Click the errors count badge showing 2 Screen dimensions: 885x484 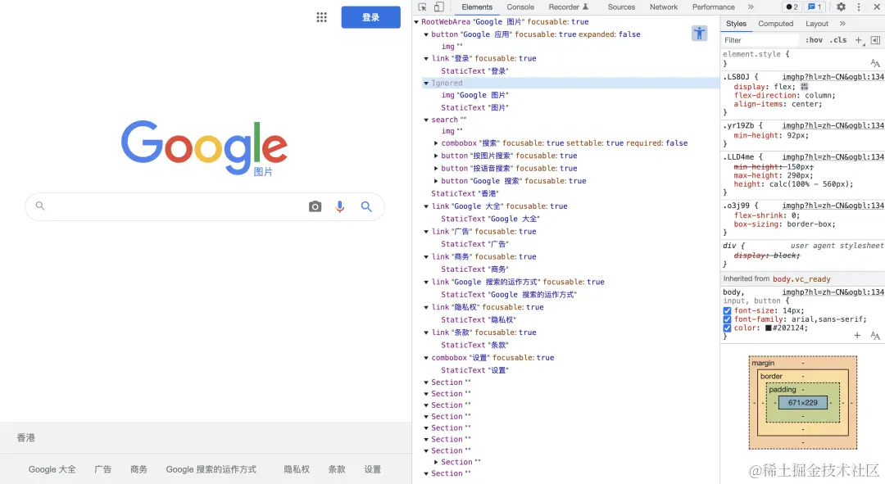tap(792, 7)
